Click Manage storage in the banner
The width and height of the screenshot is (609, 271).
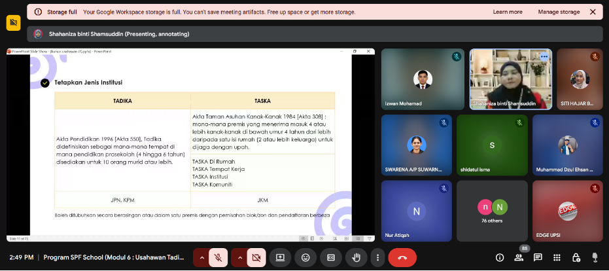559,12
